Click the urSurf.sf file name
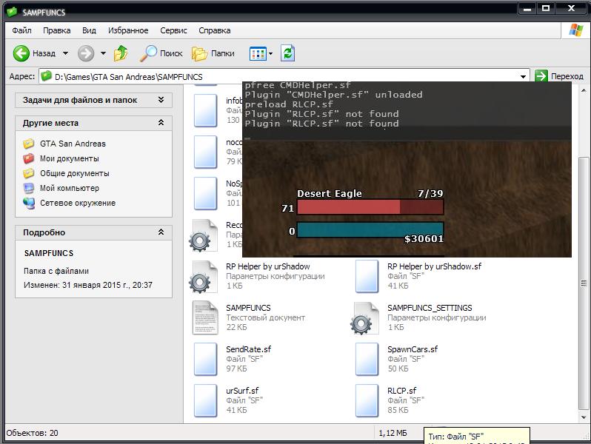 tap(242, 391)
